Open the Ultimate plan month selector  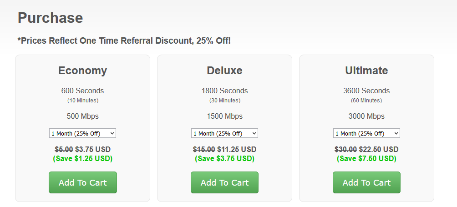pyautogui.click(x=366, y=133)
